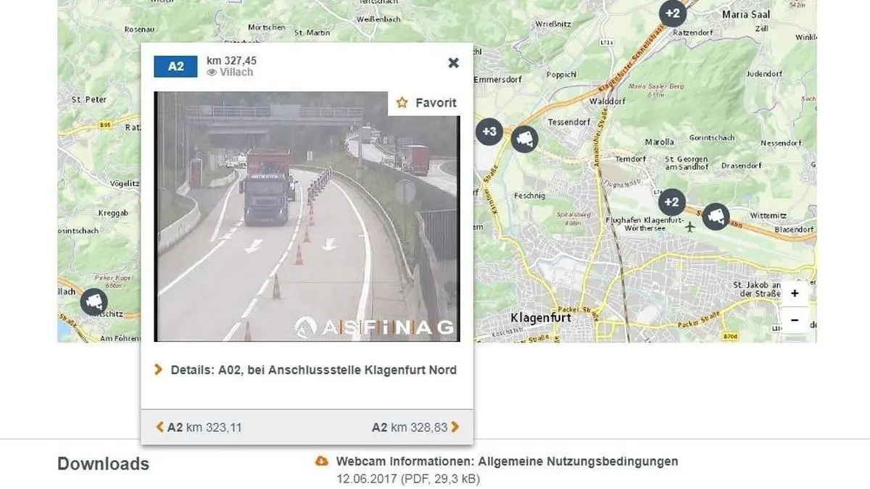Toggle the Favorit star for this webcam
This screenshot has height=489, width=870.
pos(427,103)
